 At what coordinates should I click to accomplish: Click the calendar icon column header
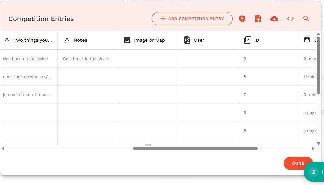(307, 40)
